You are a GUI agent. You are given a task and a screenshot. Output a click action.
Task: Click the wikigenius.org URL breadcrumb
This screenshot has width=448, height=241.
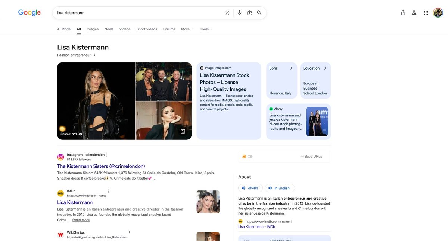tap(97, 237)
